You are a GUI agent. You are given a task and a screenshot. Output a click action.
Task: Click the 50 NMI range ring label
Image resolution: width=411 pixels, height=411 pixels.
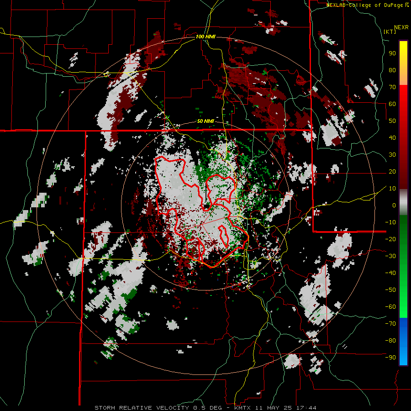[x=205, y=121]
